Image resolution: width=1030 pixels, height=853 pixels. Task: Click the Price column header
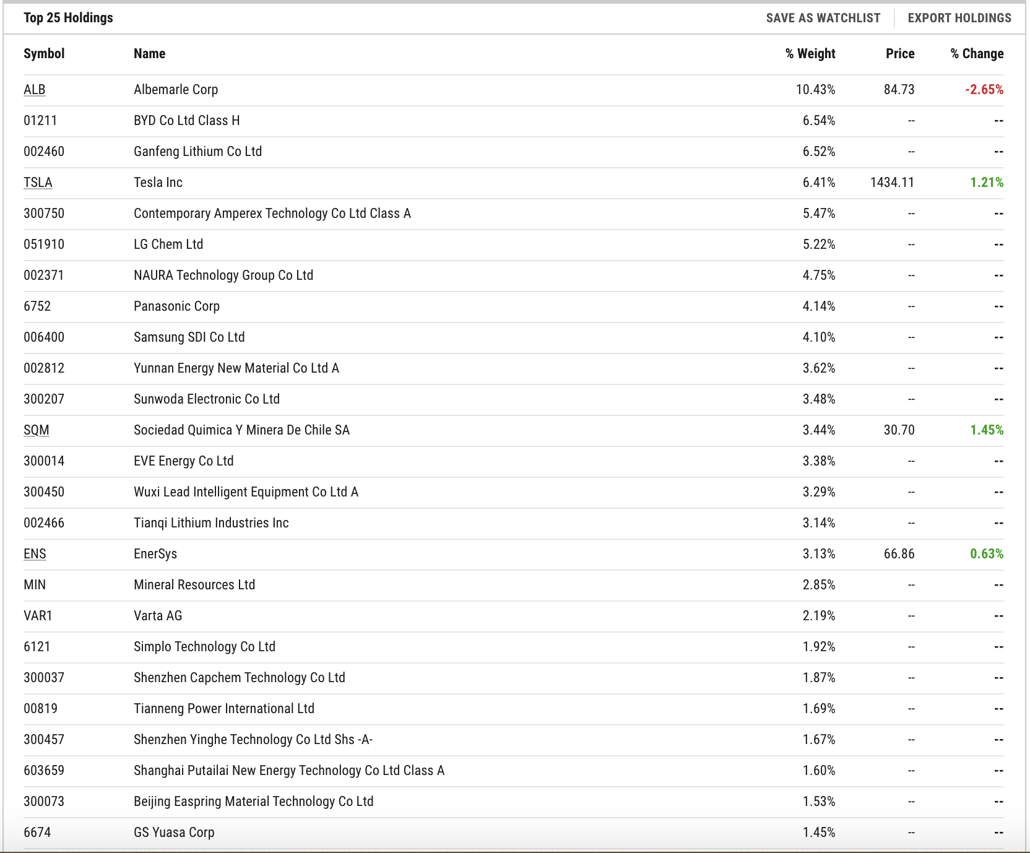pos(900,54)
